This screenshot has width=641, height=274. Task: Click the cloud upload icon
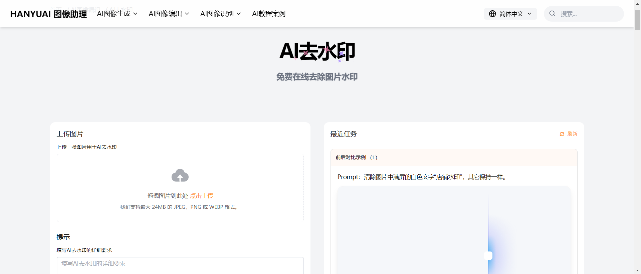[x=180, y=175]
